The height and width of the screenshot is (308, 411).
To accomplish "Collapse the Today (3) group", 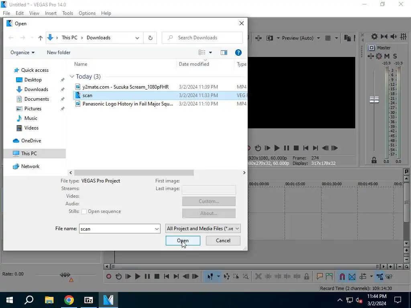I will (x=72, y=77).
